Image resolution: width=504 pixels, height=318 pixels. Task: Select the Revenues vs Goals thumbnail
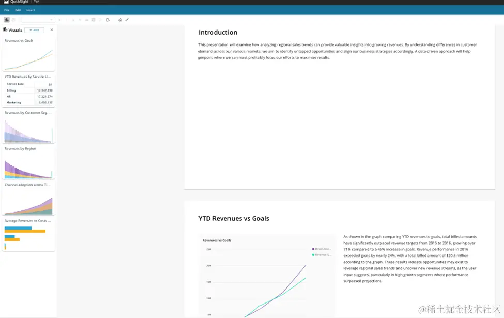click(x=28, y=55)
